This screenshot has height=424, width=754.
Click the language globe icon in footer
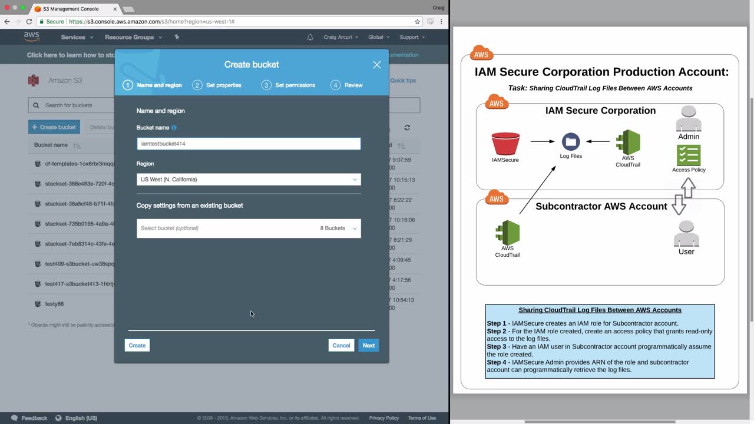coord(58,418)
